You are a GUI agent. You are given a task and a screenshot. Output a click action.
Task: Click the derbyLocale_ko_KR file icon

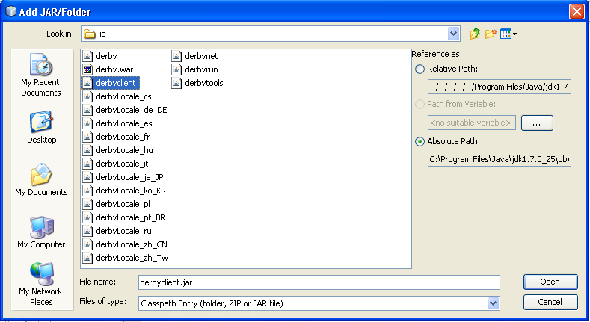87,191
